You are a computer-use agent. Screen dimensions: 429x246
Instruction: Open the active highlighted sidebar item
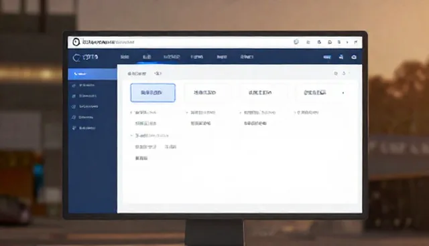pyautogui.click(x=93, y=74)
